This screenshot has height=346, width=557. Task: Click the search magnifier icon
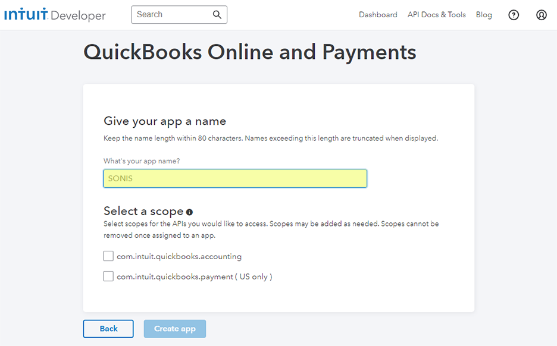click(x=217, y=15)
